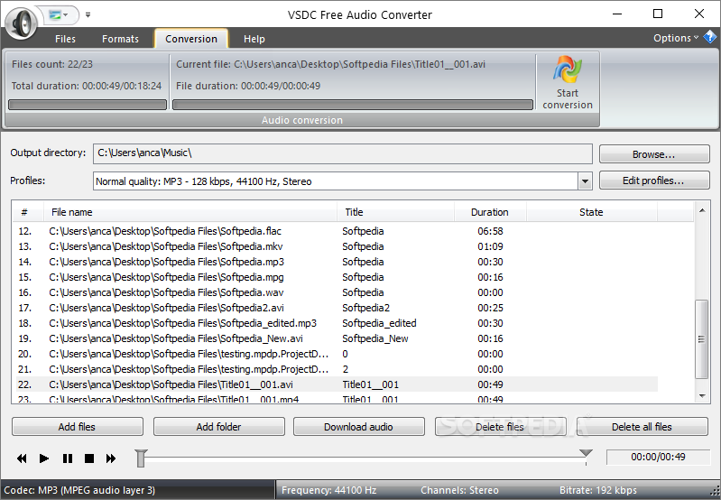Viewport: 721px width, 500px height.
Task: Select the Softpedia.mp3 file row
Action: [x=337, y=262]
